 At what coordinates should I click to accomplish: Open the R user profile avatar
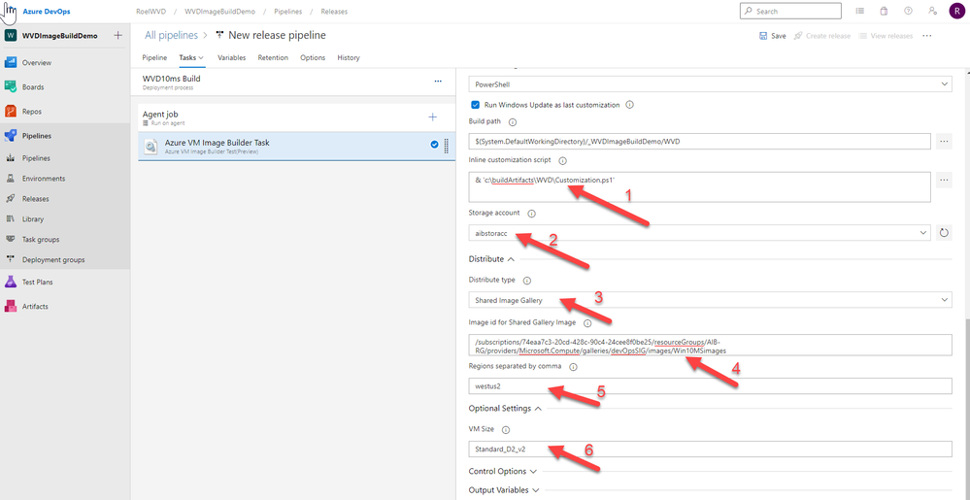tap(955, 11)
